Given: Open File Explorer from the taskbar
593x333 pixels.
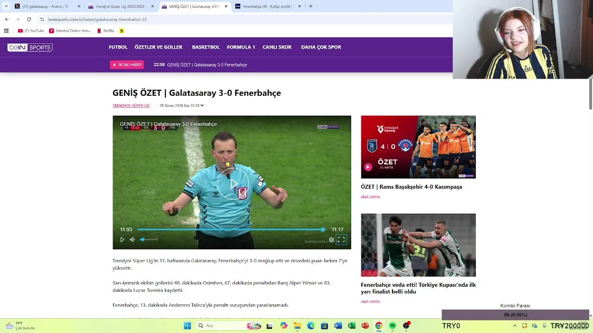Looking at the screenshot, I should tap(297, 326).
